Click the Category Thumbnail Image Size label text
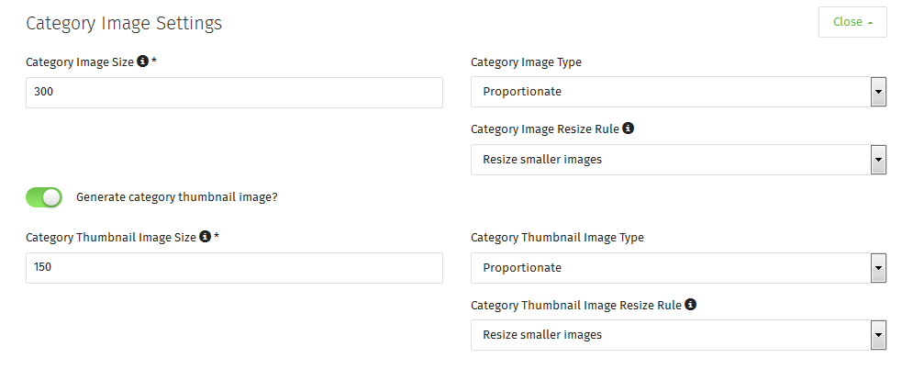The image size is (913, 369). [111, 238]
